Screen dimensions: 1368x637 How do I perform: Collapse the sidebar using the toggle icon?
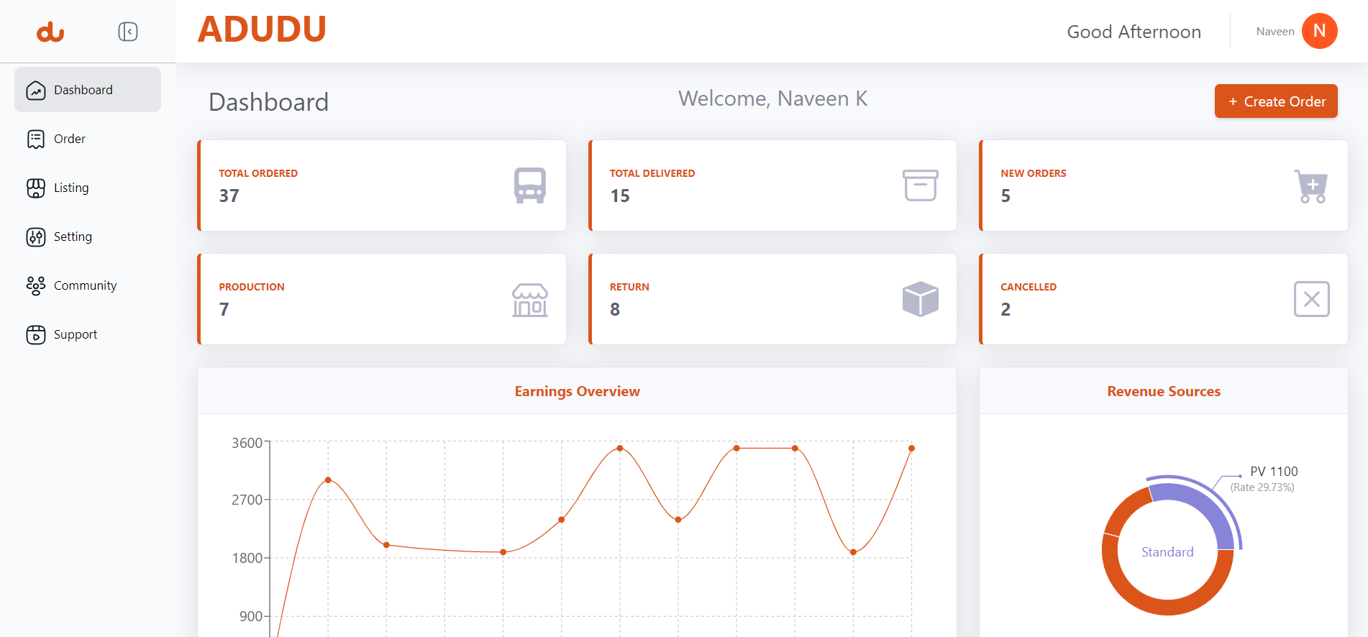pos(128,32)
